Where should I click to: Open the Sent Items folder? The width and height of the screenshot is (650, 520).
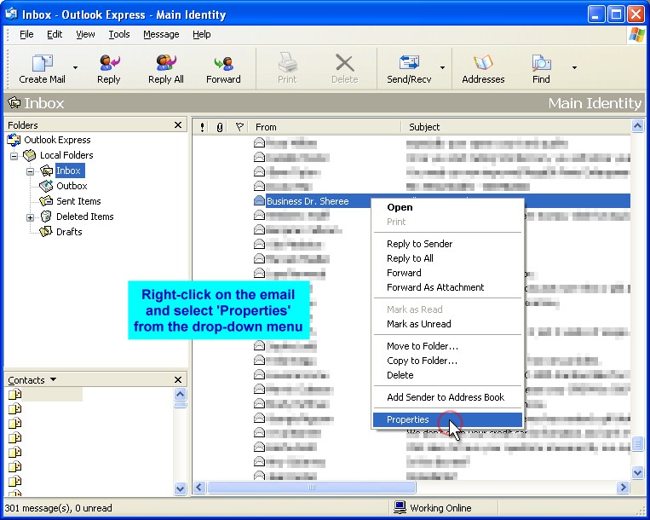click(x=78, y=201)
